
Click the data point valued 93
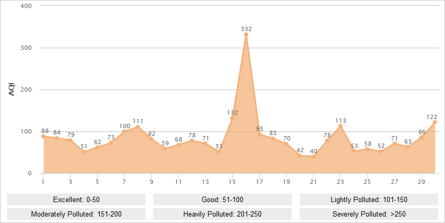(259, 134)
